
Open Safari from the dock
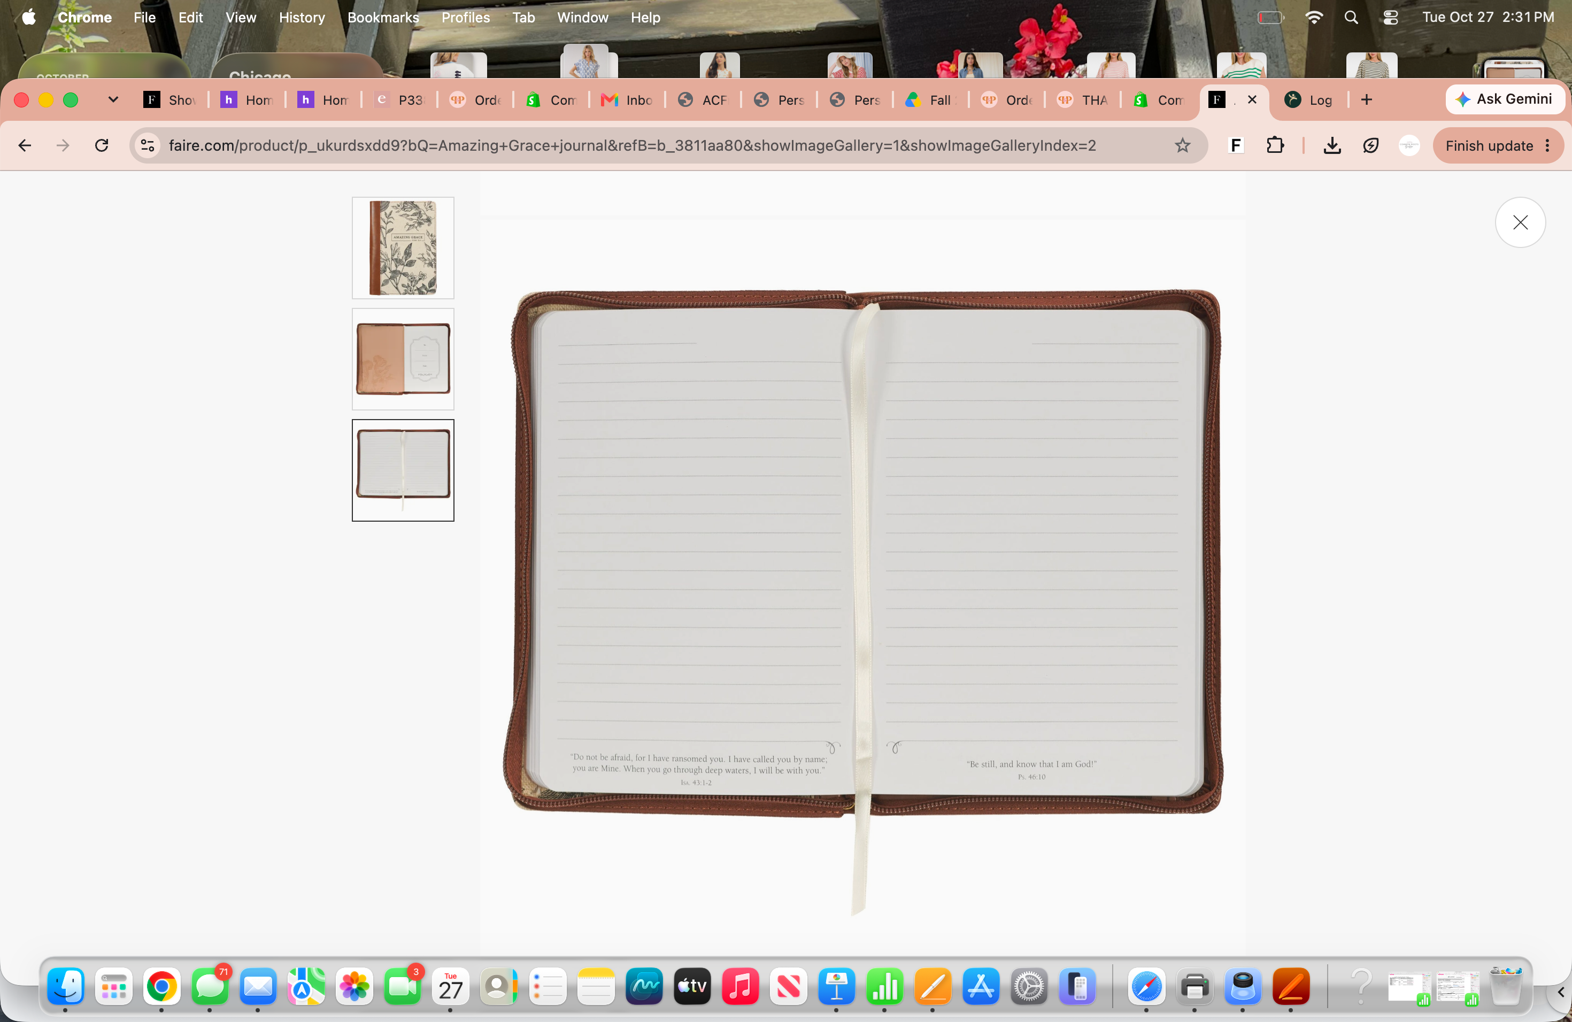[1146, 986]
